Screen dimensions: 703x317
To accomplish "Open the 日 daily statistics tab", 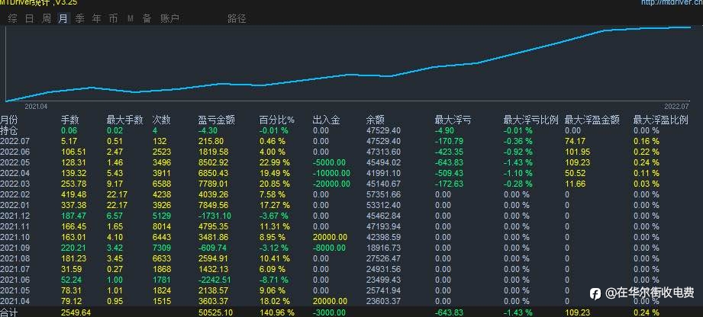I will [30, 19].
